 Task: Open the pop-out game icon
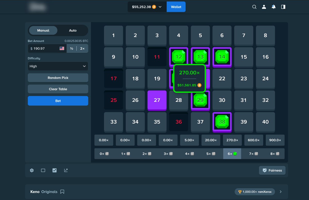point(66,170)
